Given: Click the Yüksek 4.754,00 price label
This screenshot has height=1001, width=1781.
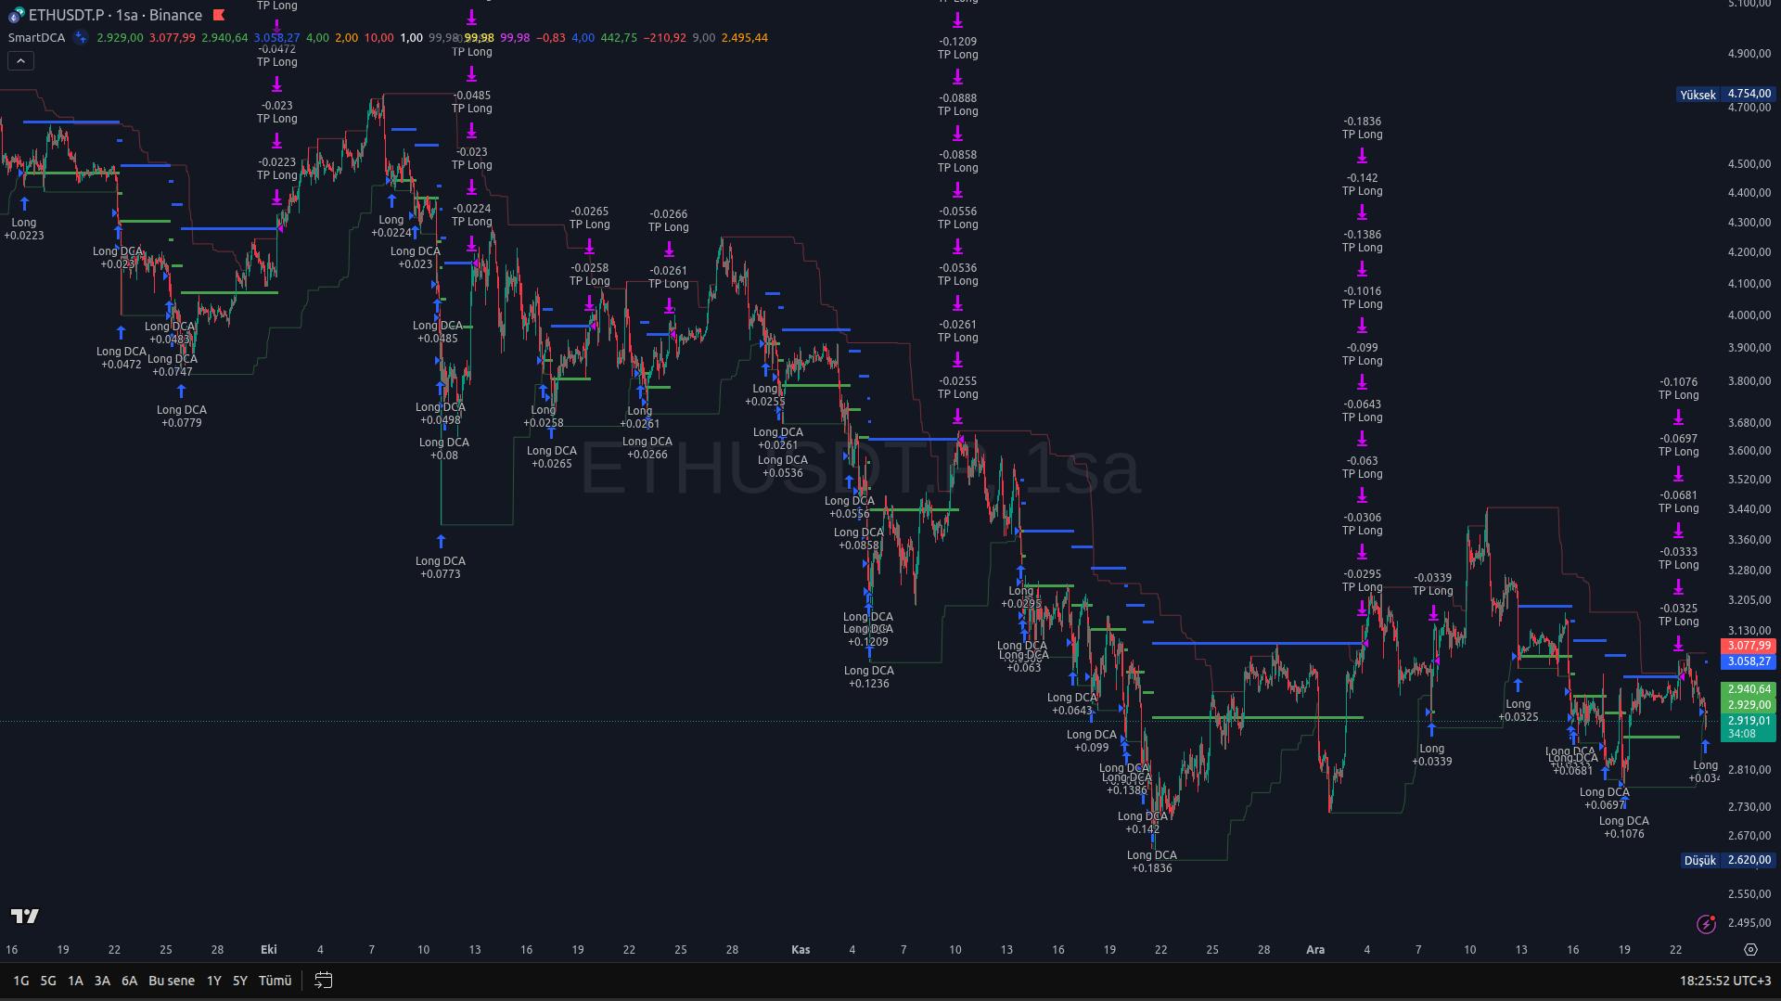Looking at the screenshot, I should [1725, 95].
